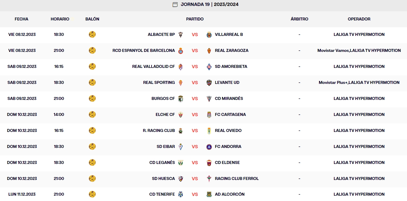Click the Levante UD club badge

pyautogui.click(x=209, y=82)
